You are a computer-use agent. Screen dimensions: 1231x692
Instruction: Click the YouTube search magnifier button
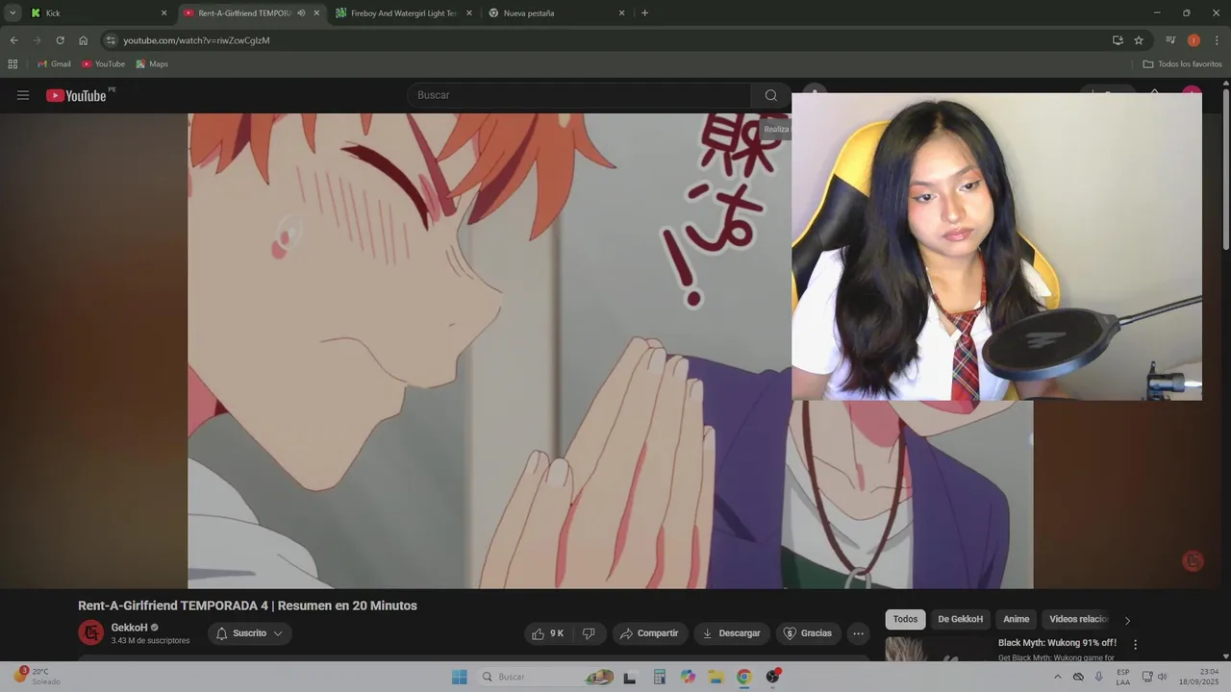coord(770,95)
